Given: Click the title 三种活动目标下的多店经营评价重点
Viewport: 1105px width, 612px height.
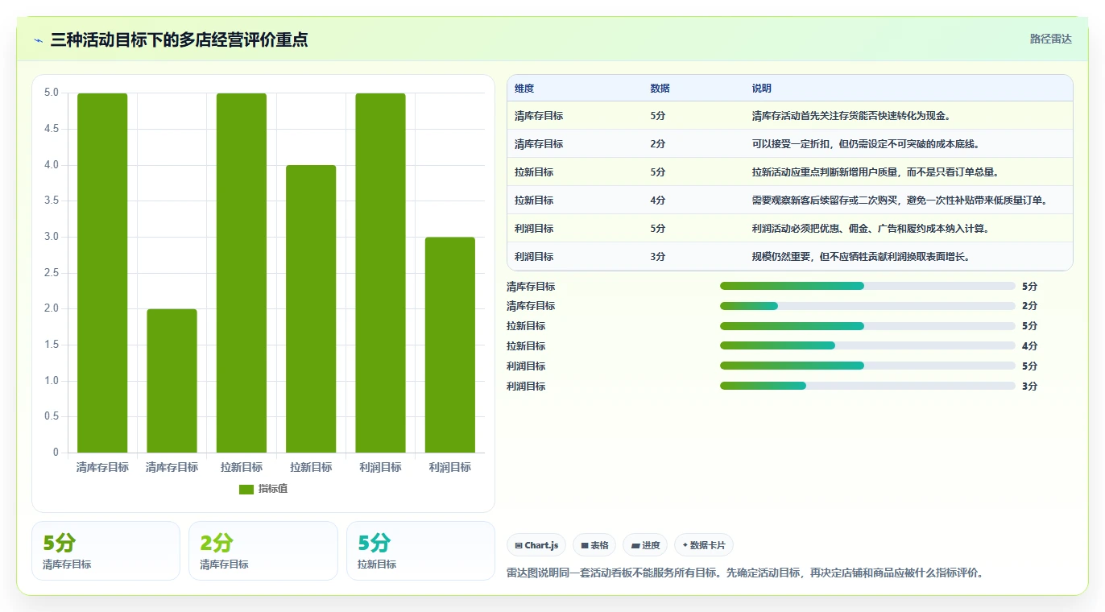Looking at the screenshot, I should [x=179, y=39].
